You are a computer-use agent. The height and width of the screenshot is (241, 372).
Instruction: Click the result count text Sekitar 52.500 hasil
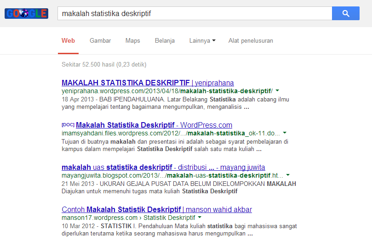pos(104,64)
